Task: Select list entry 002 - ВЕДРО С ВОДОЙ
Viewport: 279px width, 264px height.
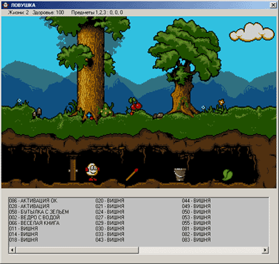Action: click(x=34, y=217)
